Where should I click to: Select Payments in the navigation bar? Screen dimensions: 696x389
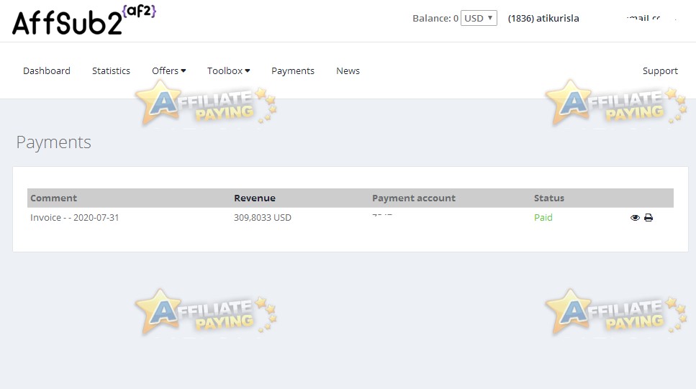coord(293,71)
